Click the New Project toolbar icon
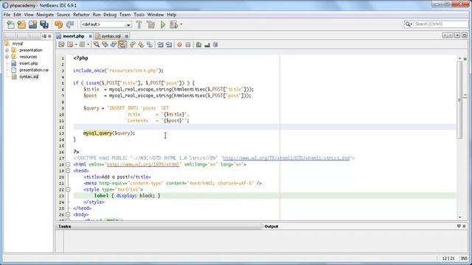 click(21, 24)
